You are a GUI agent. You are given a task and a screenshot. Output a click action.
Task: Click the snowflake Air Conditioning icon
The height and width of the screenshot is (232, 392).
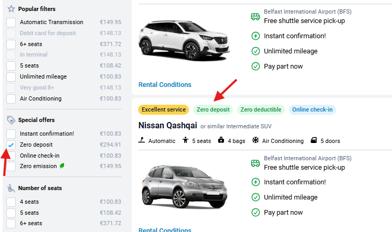[255, 140]
